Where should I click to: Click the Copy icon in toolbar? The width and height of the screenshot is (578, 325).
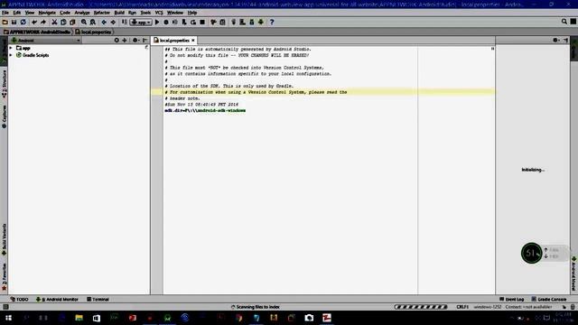point(63,22)
